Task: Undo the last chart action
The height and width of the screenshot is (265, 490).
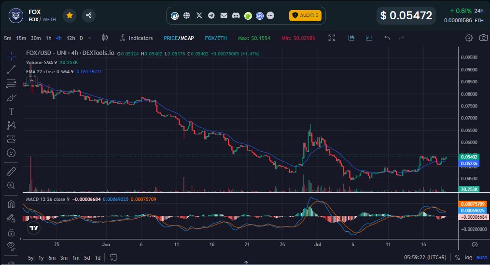Action: 387,38
